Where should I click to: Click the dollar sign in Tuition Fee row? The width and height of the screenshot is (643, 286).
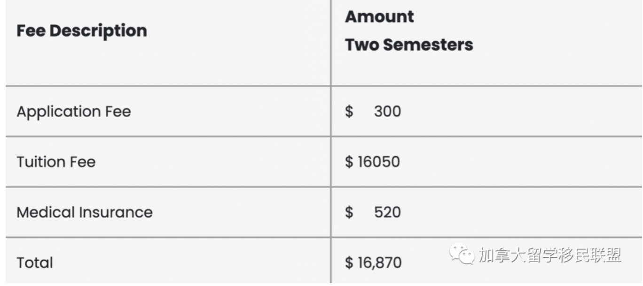pos(349,162)
